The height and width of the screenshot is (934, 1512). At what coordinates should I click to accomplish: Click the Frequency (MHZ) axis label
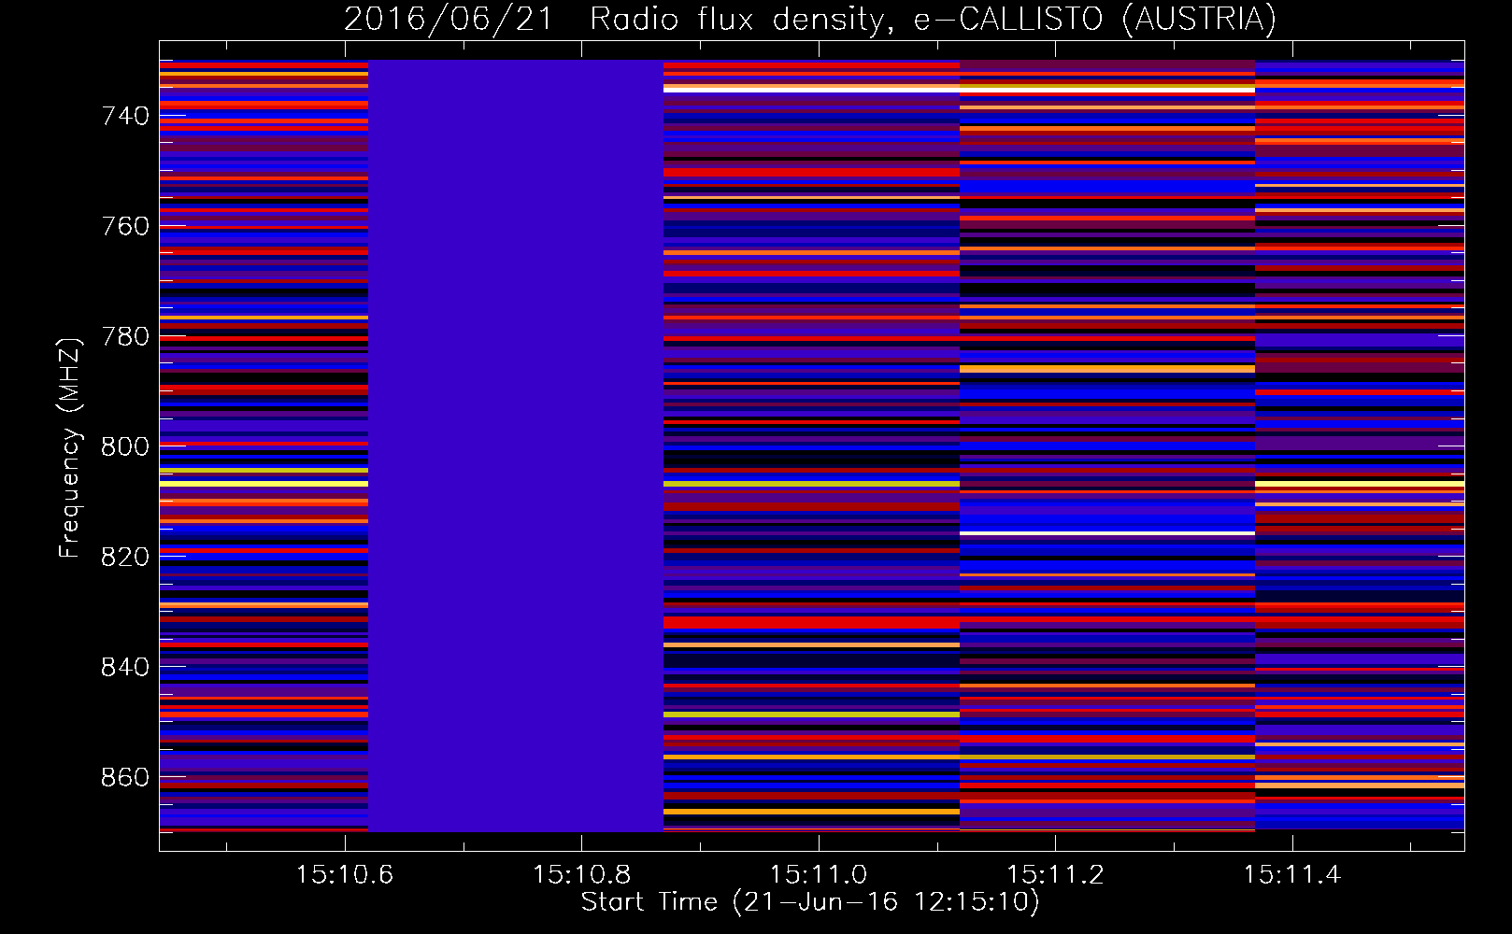(69, 447)
